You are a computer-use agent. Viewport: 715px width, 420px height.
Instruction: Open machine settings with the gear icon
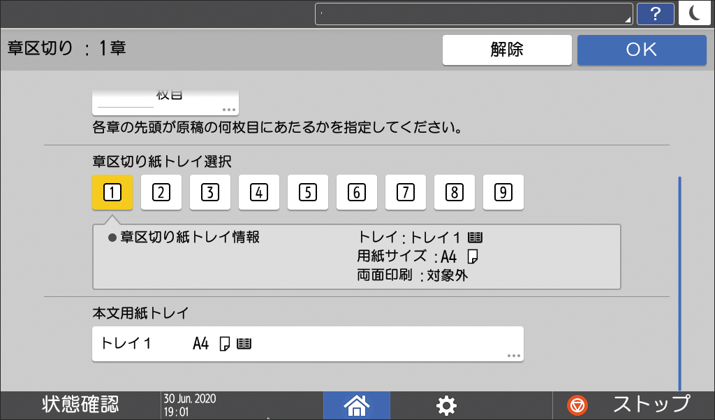445,405
